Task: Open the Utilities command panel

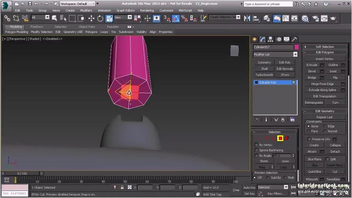Action: pyautogui.click(x=294, y=39)
